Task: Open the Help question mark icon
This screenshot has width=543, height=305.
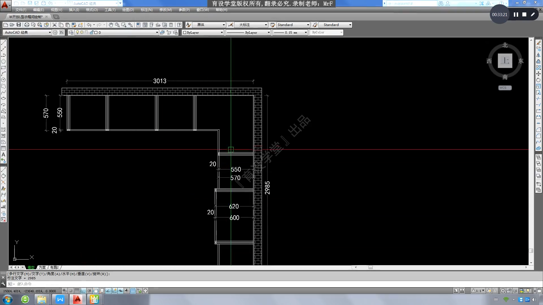Action: tap(179, 25)
